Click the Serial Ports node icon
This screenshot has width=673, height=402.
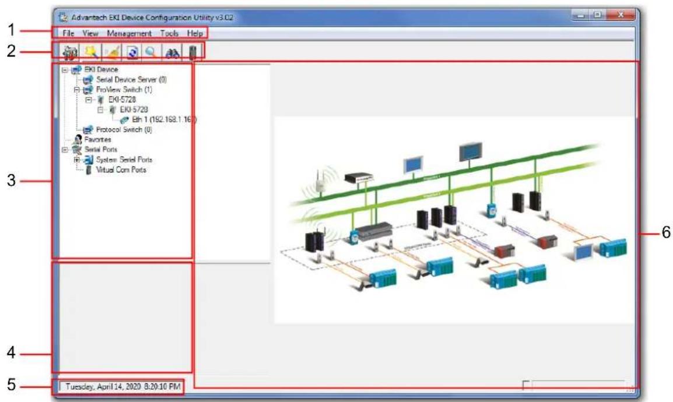(77, 150)
